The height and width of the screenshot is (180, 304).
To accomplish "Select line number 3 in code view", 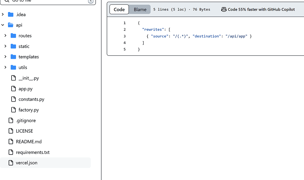I will coord(125,36).
